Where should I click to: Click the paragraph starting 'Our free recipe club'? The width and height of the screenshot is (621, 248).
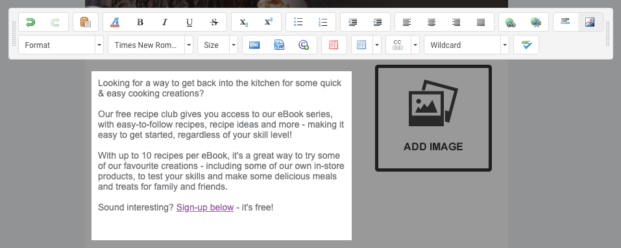(x=221, y=124)
